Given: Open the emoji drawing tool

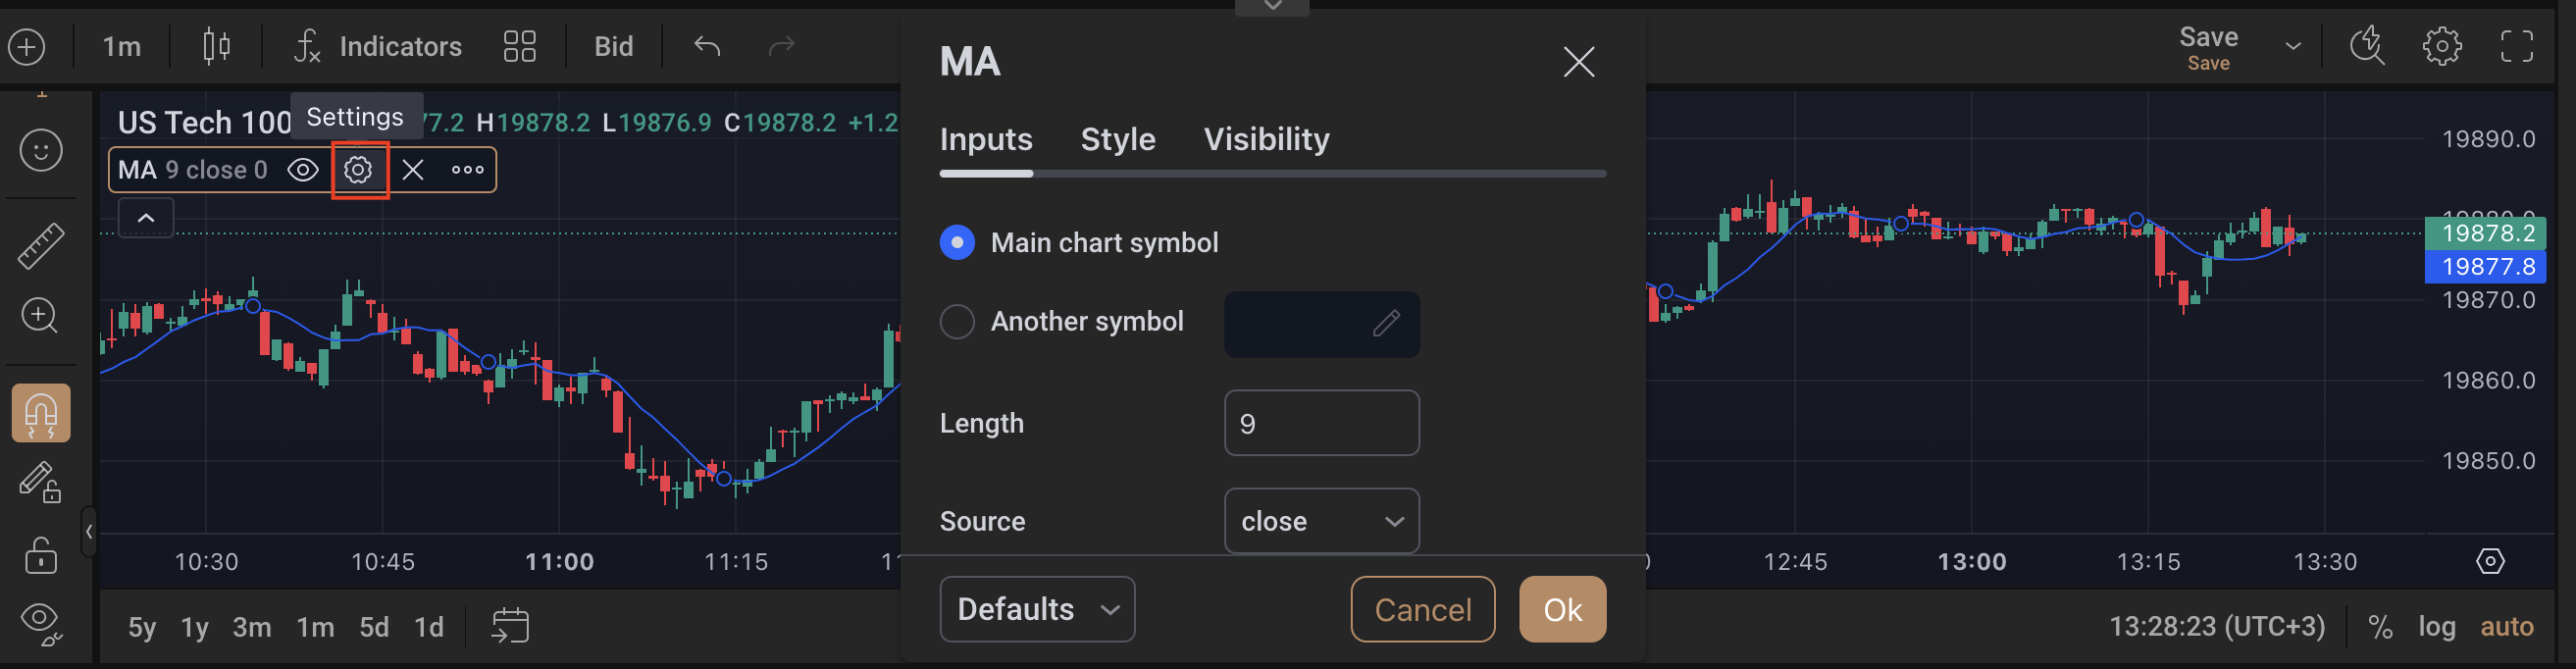Looking at the screenshot, I should click(40, 150).
